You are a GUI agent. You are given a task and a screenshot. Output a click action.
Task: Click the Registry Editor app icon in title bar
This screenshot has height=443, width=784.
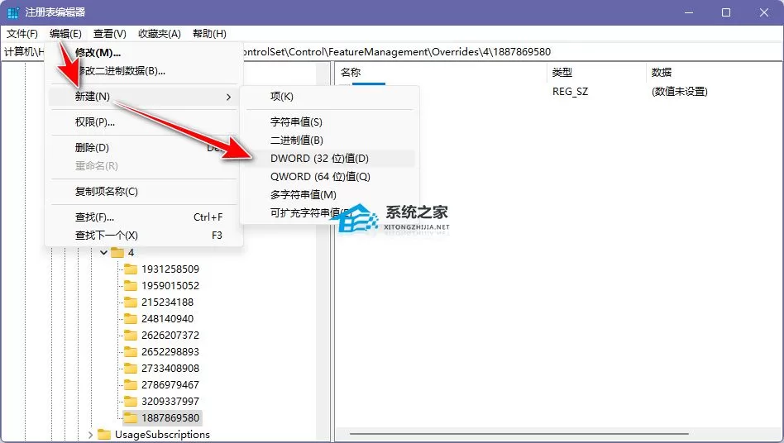click(13, 12)
